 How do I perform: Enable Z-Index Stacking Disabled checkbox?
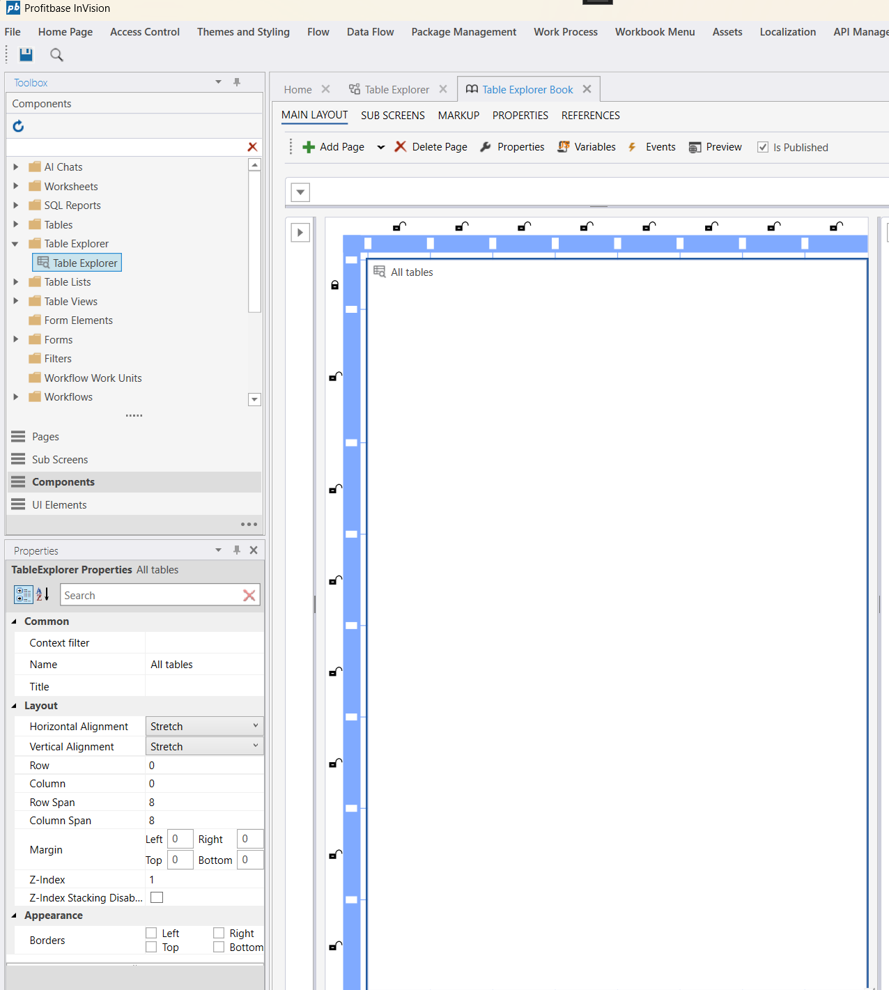(x=157, y=897)
